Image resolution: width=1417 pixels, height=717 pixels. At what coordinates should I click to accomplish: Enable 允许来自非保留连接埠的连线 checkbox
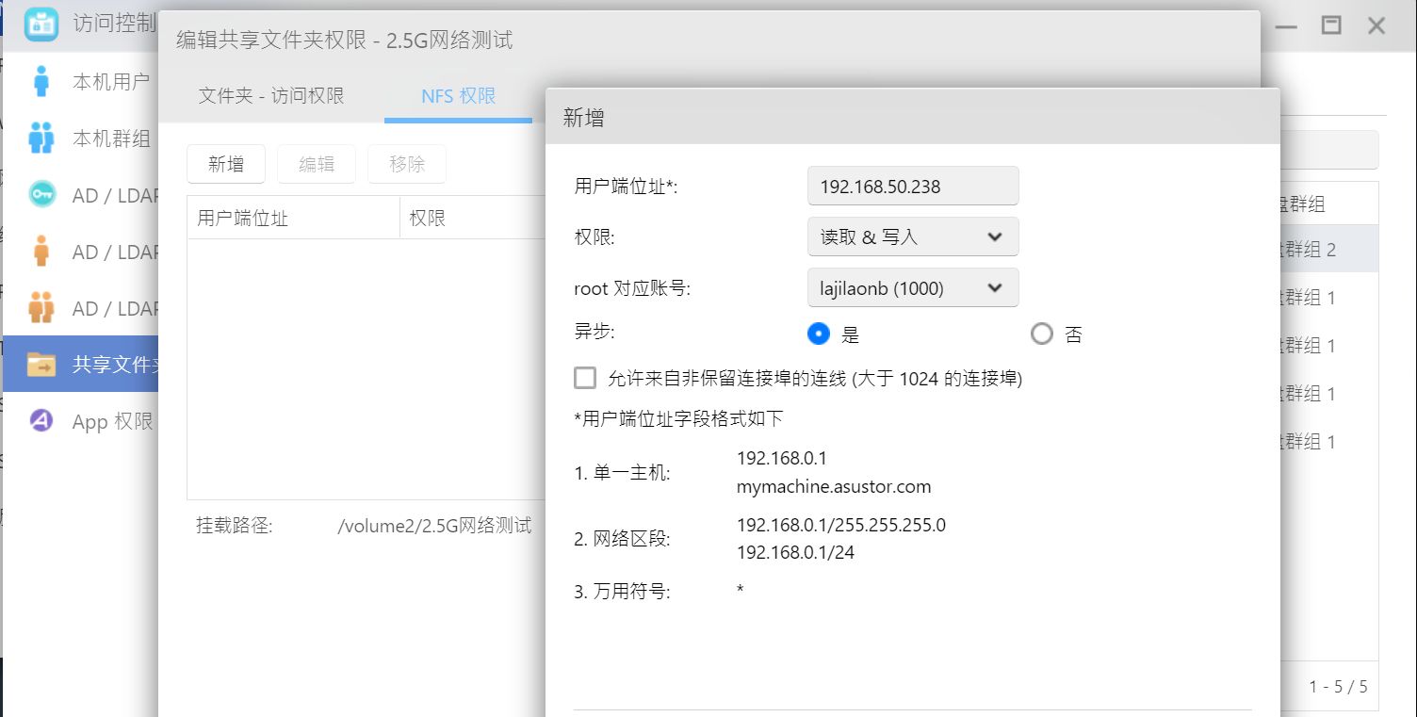coord(585,378)
